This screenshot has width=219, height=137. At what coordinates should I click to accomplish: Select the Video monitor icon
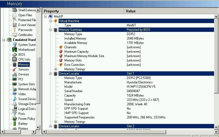tap(15, 94)
